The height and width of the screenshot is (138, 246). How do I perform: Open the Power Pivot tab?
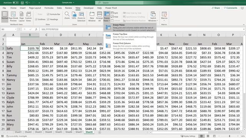111,8
